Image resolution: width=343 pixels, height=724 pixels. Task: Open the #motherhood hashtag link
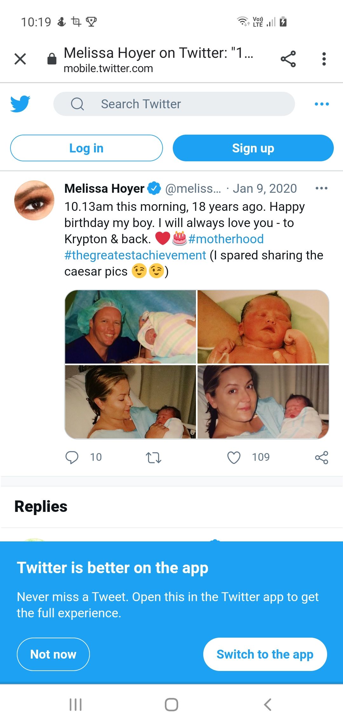[x=226, y=239]
